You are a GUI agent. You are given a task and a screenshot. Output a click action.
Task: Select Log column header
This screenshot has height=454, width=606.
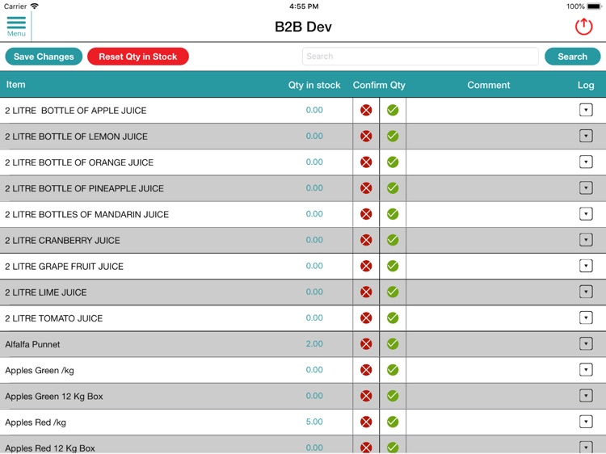[586, 86]
